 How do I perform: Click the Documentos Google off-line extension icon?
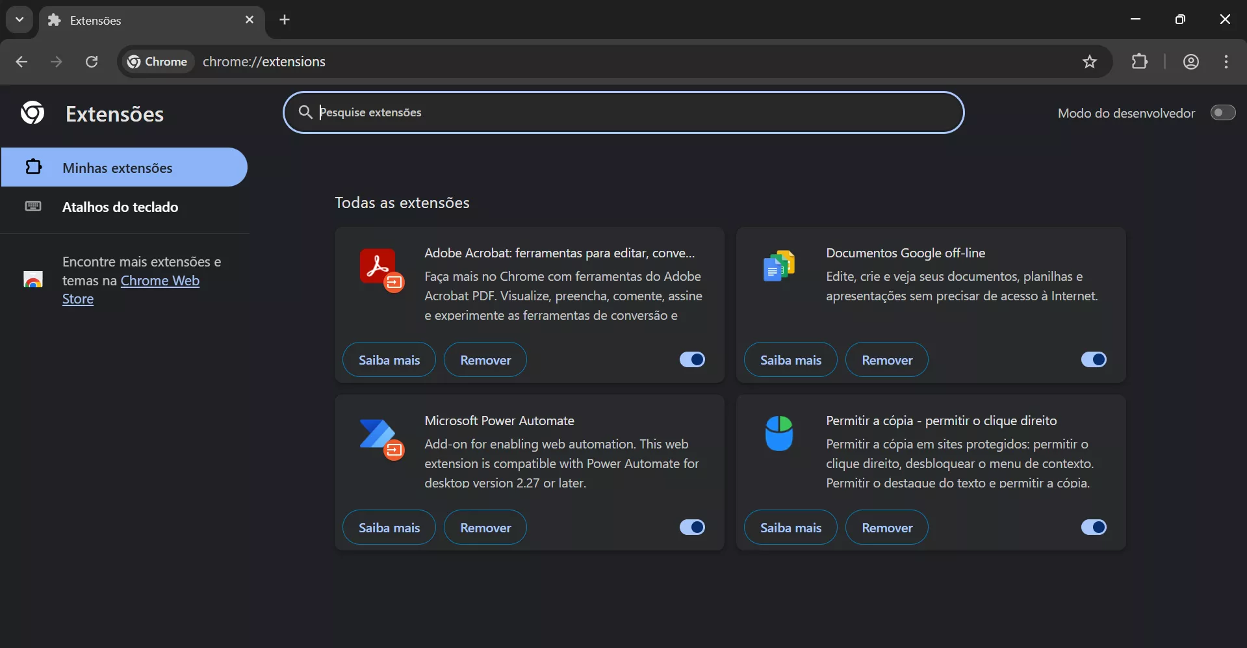(779, 266)
